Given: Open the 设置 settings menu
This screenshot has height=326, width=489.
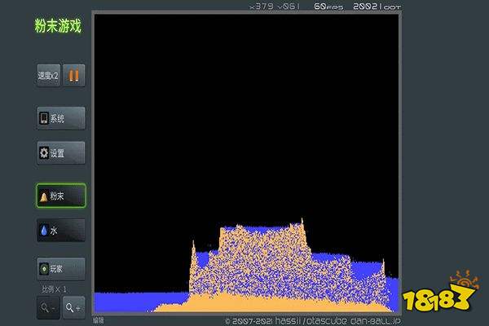Looking at the screenshot, I should (61, 152).
